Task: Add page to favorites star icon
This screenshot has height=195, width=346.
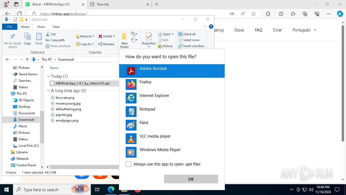Action: (x=254, y=14)
